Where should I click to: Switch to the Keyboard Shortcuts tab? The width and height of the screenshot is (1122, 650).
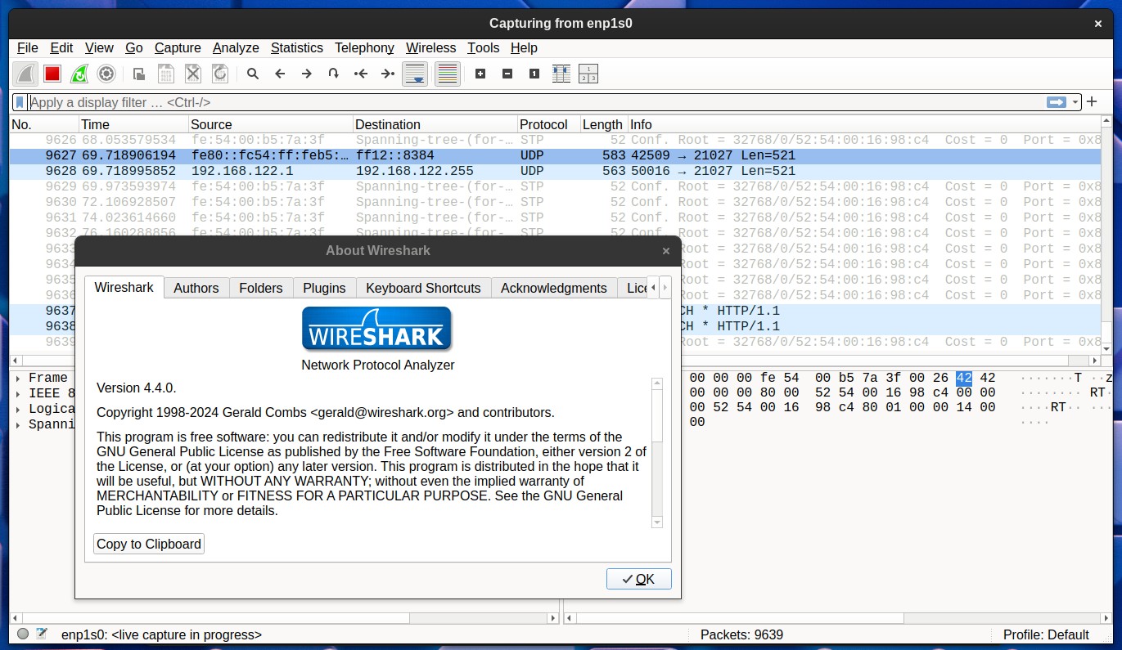point(423,288)
